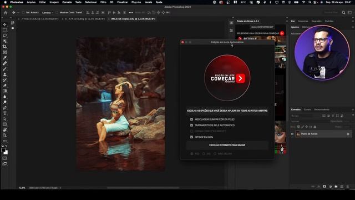The image size is (355, 200).
Task: Select the Gradient tool
Action: pos(4,91)
